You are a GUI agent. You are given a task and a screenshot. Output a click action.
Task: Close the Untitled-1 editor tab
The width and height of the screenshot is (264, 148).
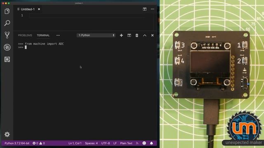[39, 9]
